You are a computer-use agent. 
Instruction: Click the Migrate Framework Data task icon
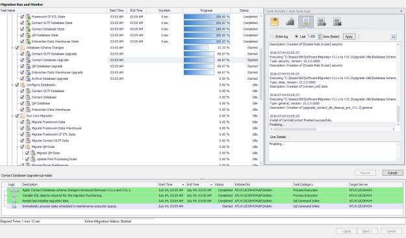click(x=28, y=122)
